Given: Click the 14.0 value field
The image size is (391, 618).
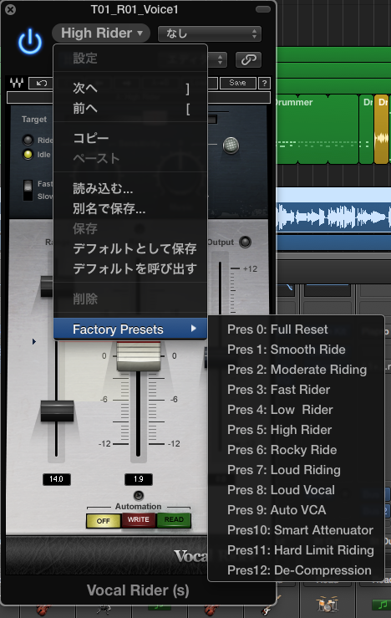Looking at the screenshot, I should [x=56, y=479].
